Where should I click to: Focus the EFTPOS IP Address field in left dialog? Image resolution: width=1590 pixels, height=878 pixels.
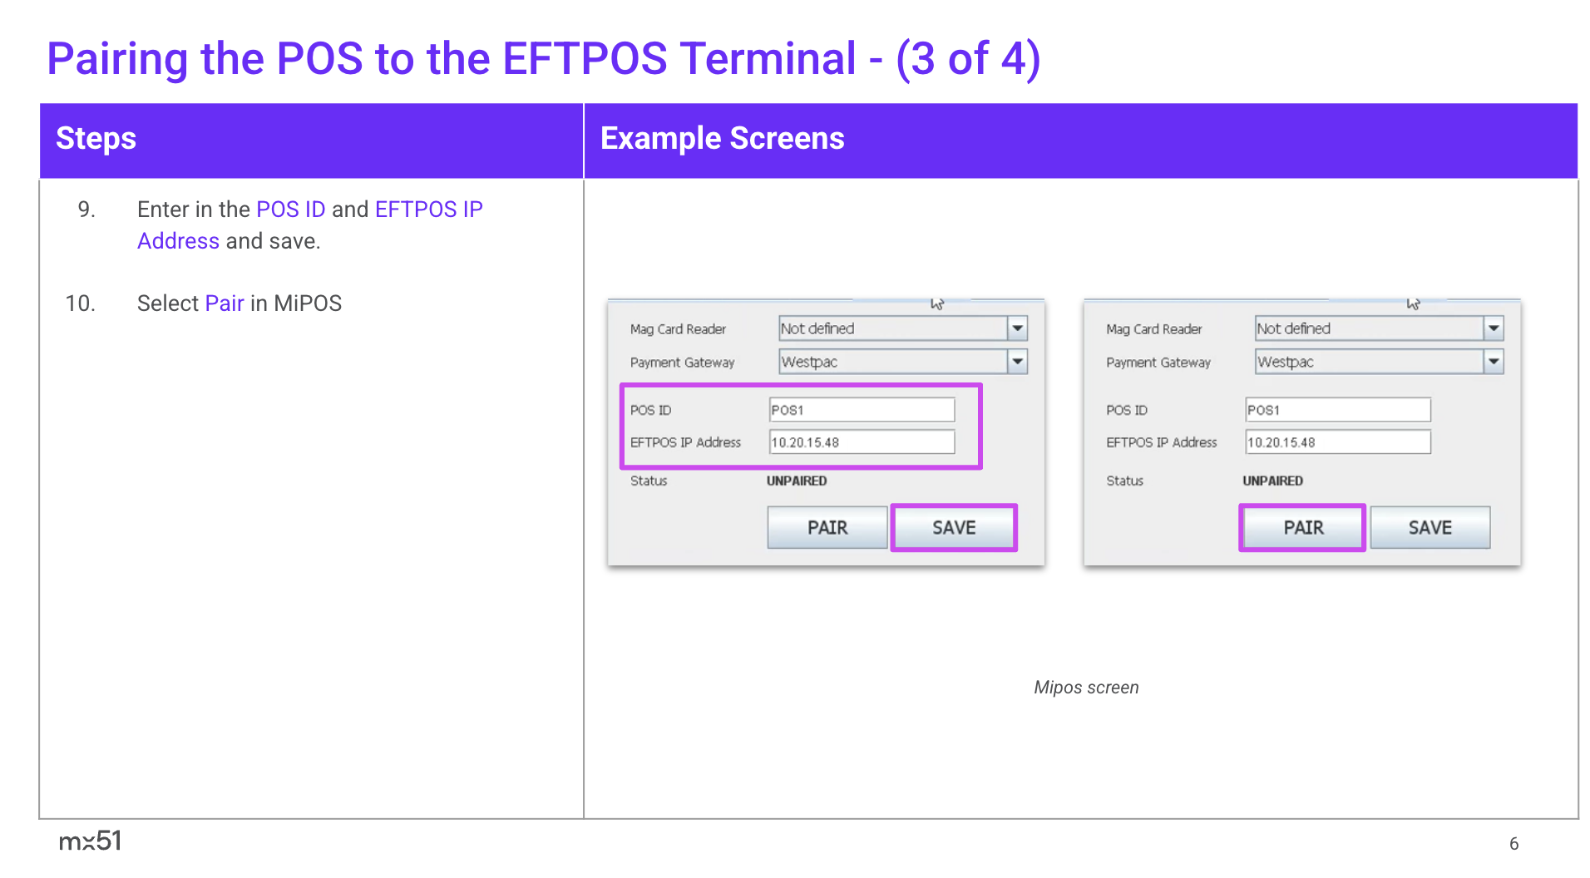point(861,442)
